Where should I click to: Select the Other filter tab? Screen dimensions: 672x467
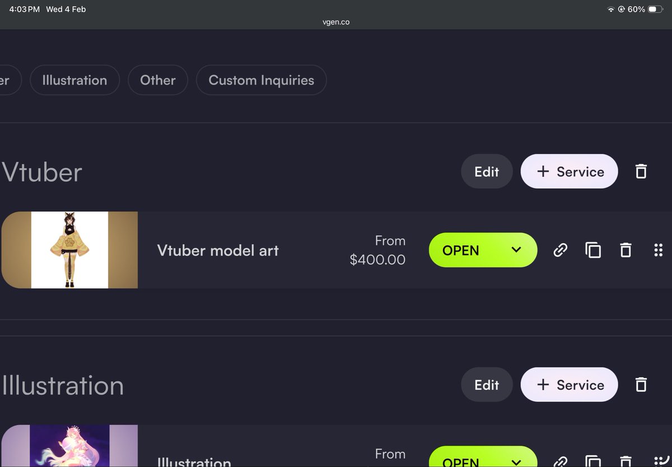tap(158, 80)
